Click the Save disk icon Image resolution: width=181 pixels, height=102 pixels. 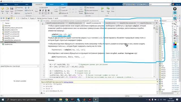tap(12, 8)
